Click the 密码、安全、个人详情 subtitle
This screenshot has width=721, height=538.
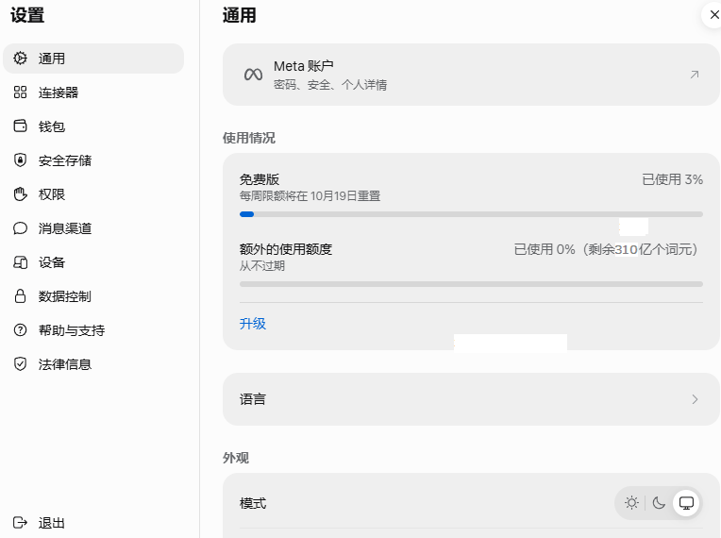pyautogui.click(x=330, y=85)
